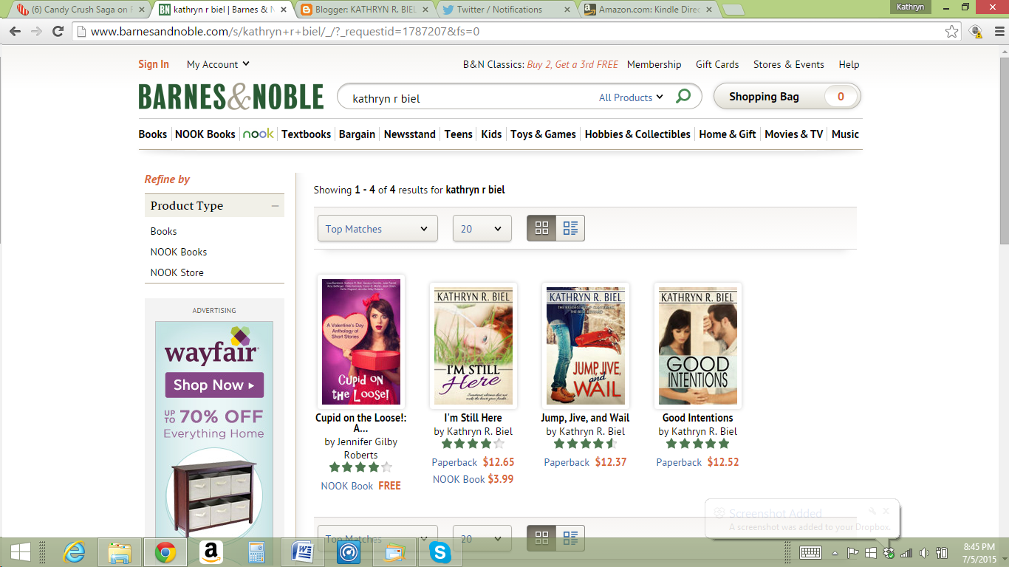
Task: Open Movies & TV menu
Action: pos(794,134)
